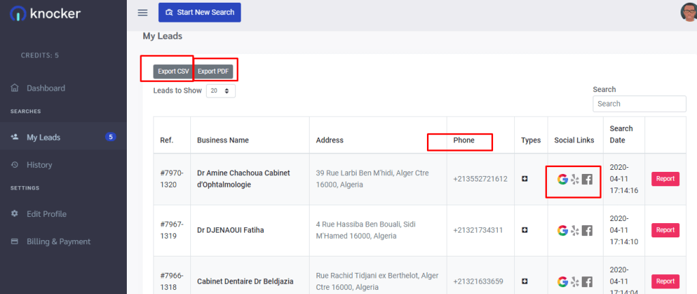Open Billing & Payment page

[58, 241]
